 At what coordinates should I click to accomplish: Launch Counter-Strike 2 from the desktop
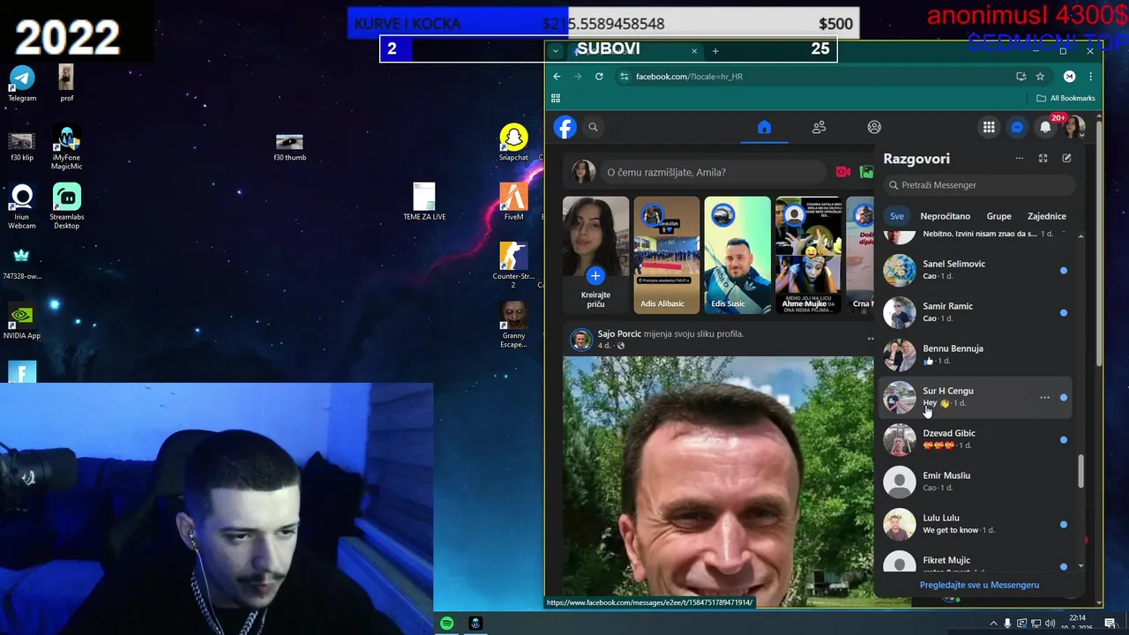pos(513,265)
